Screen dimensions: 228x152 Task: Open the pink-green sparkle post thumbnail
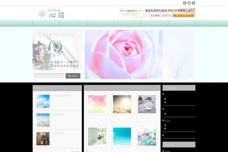pos(97,104)
